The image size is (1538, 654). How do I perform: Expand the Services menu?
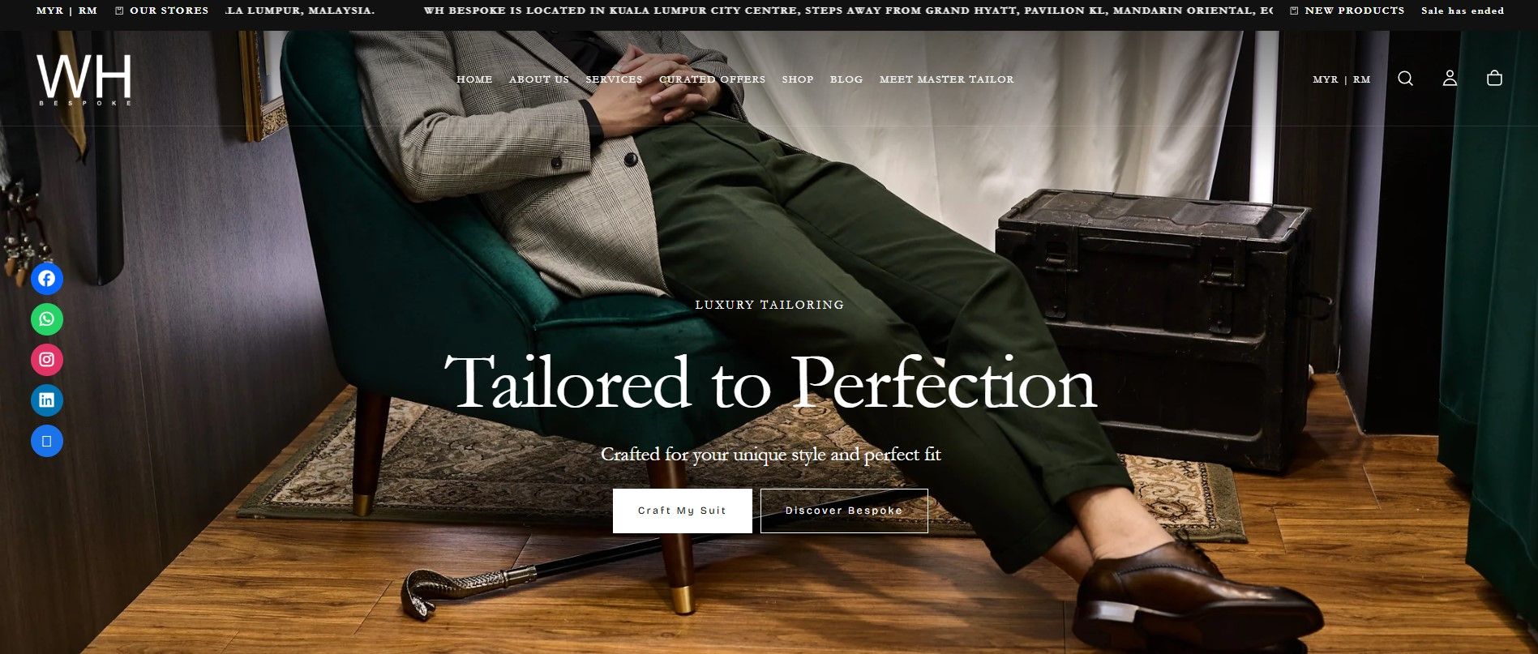tap(614, 79)
